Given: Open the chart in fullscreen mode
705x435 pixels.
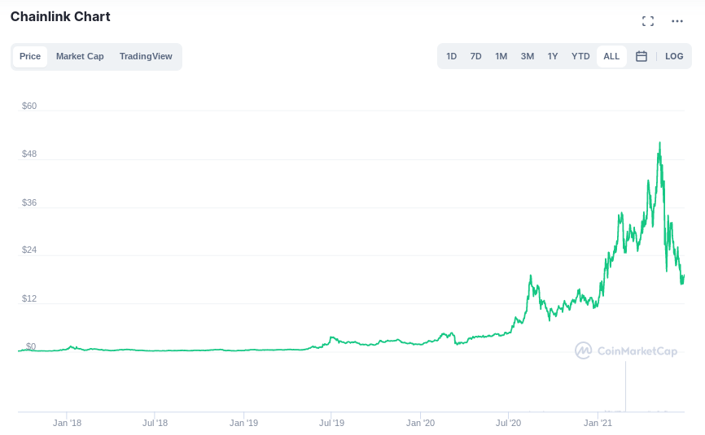Looking at the screenshot, I should [x=648, y=21].
